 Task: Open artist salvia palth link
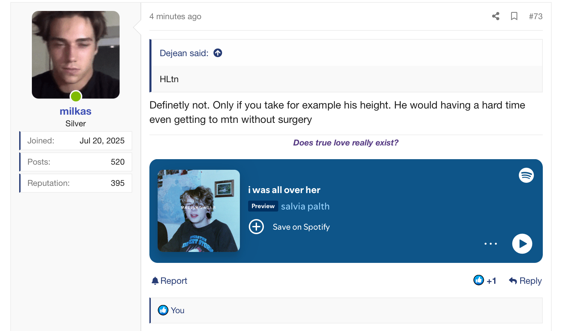click(305, 206)
